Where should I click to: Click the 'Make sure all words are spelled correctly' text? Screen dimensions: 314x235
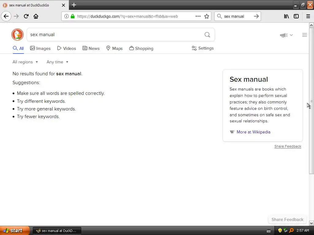[x=61, y=93]
